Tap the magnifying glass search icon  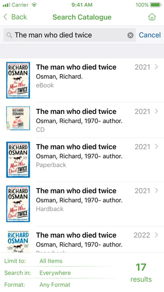tap(9, 35)
